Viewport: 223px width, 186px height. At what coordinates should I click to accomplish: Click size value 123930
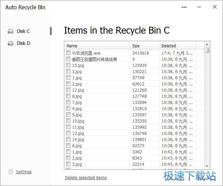coord(140,66)
